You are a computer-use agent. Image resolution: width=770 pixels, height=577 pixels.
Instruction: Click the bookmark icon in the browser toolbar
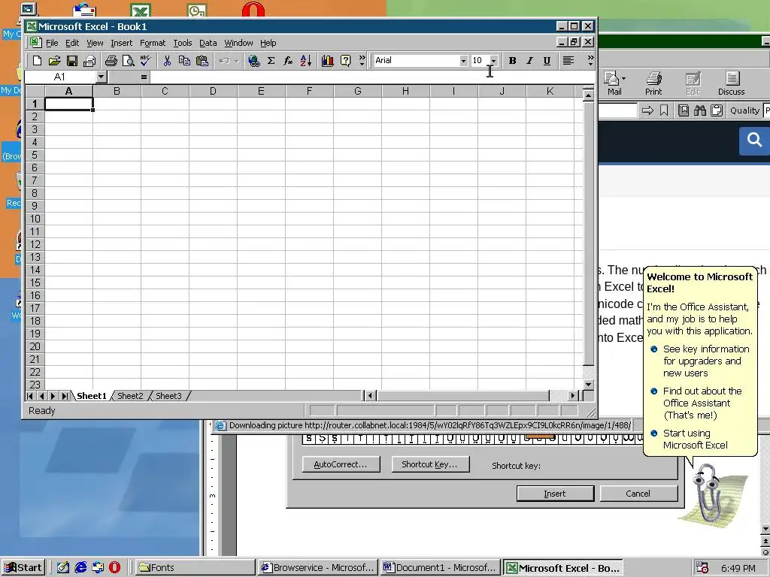point(664,111)
